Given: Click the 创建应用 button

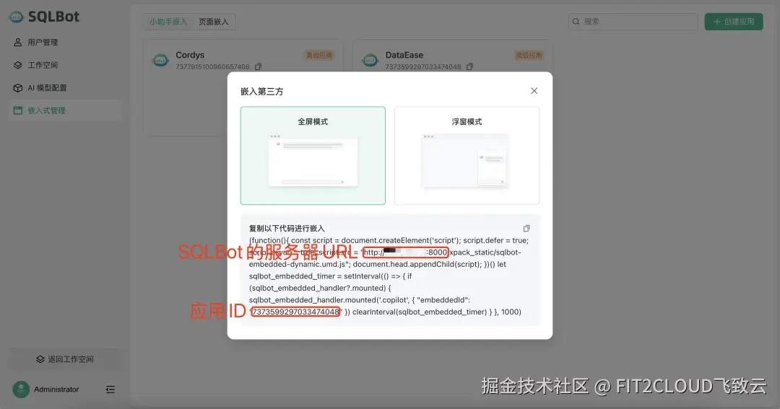Looking at the screenshot, I should [x=734, y=22].
